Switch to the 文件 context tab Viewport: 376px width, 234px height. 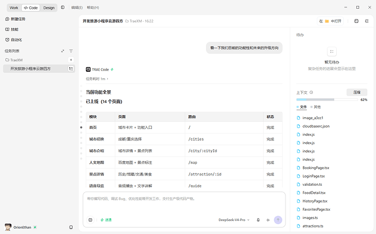tap(302, 107)
